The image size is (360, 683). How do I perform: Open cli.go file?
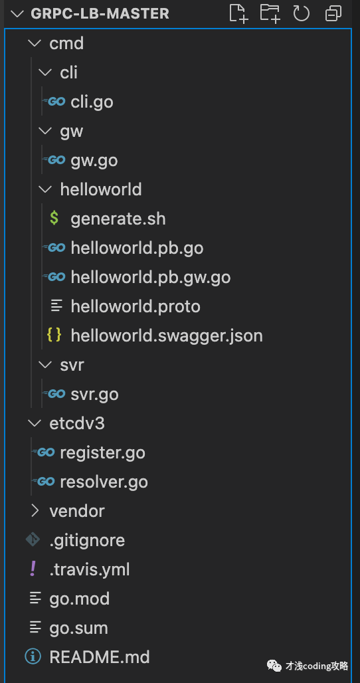(92, 102)
